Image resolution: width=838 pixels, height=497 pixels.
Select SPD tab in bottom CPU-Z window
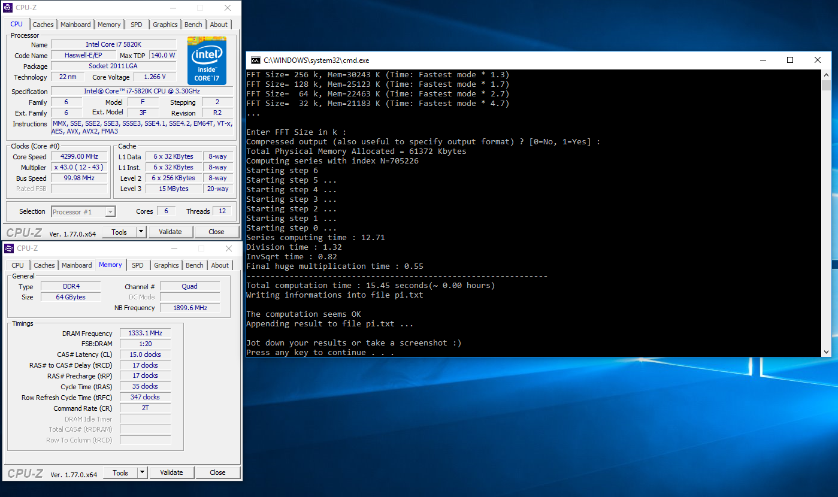[138, 265]
